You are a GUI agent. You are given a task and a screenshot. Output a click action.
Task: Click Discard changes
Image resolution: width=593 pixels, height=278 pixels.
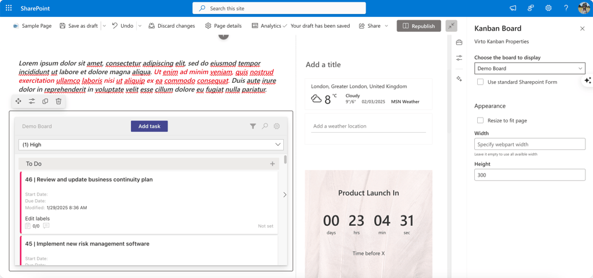point(171,25)
